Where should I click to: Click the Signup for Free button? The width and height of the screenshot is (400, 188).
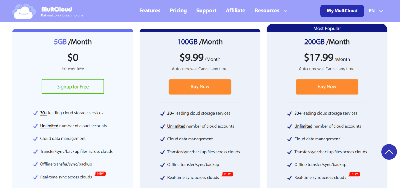point(73,86)
